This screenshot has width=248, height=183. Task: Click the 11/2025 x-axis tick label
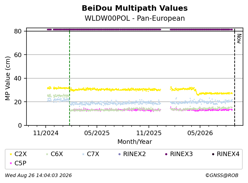[149, 133]
